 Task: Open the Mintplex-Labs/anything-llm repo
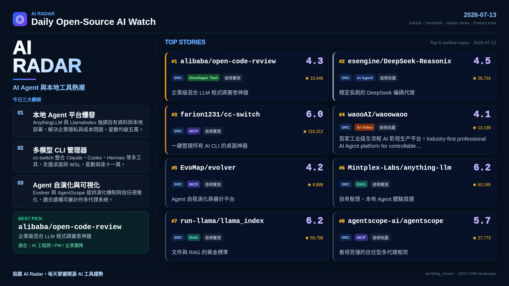click(x=399, y=168)
